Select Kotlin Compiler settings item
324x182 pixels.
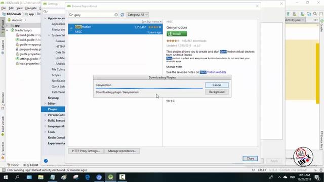56,138
